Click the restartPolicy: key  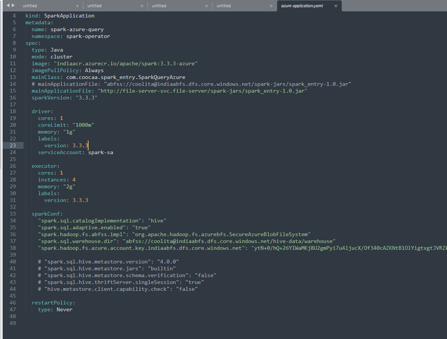tap(53, 303)
